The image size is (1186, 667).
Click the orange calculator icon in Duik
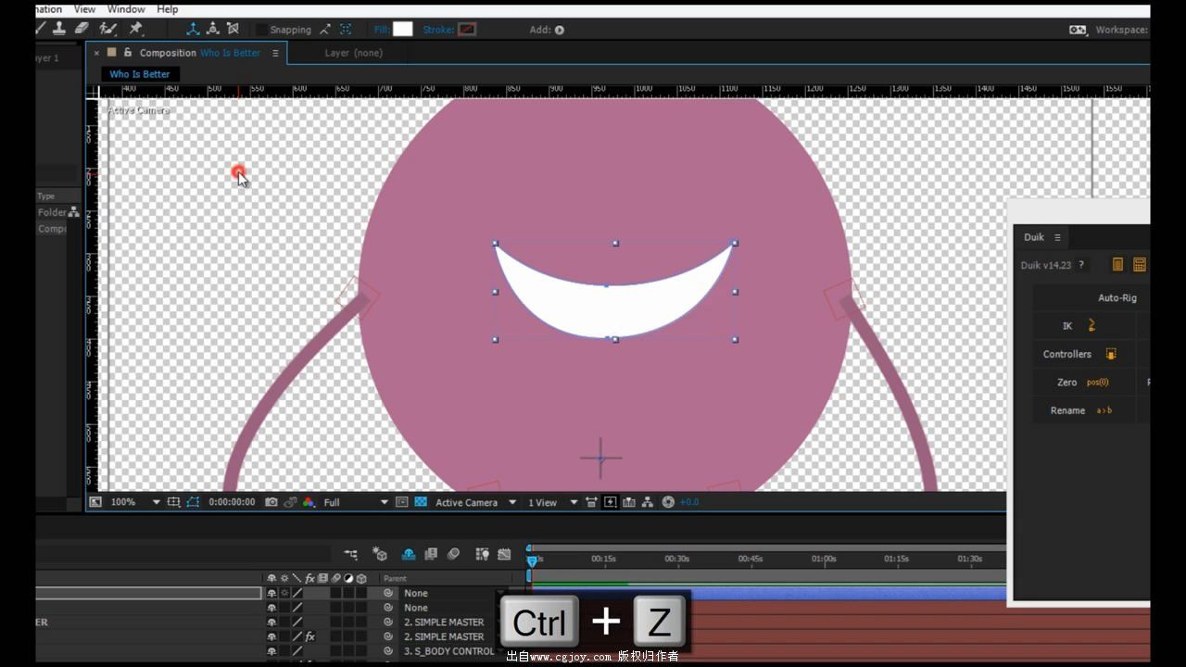coord(1140,265)
